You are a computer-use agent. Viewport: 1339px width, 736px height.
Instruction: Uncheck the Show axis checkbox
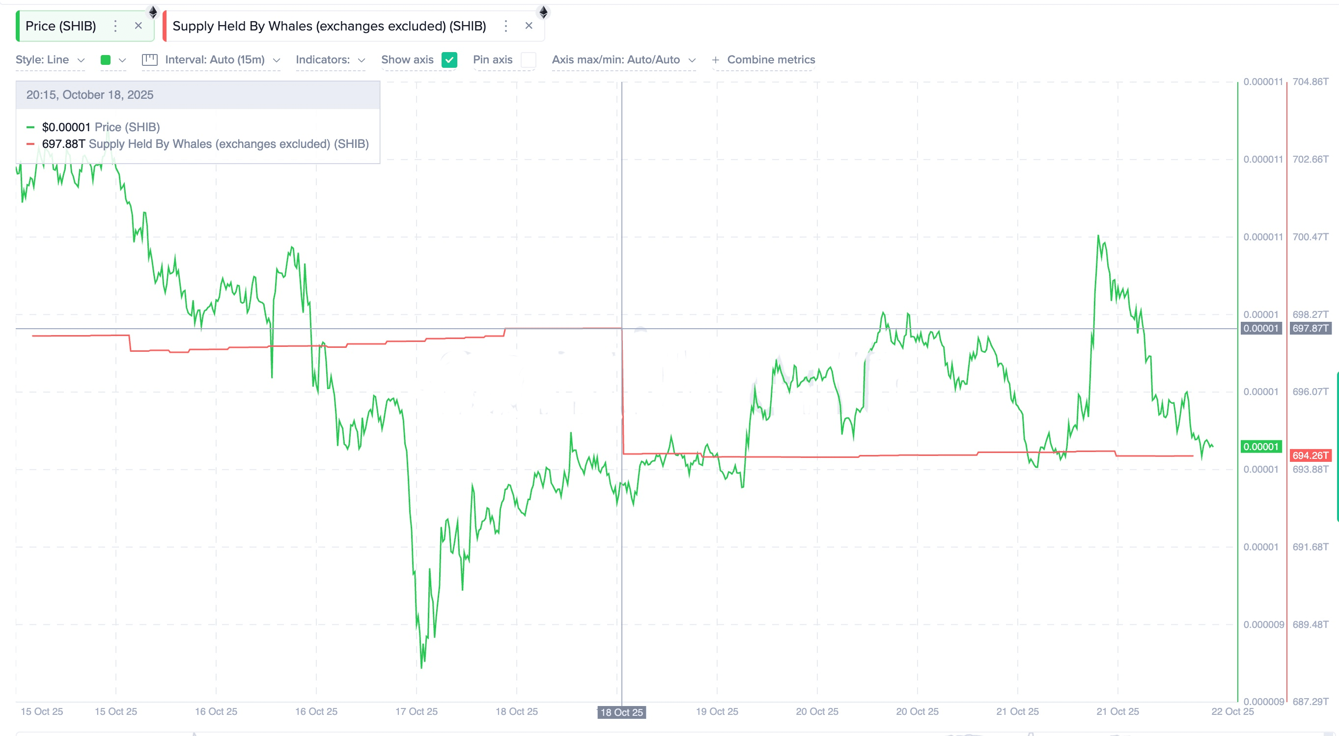pos(449,60)
